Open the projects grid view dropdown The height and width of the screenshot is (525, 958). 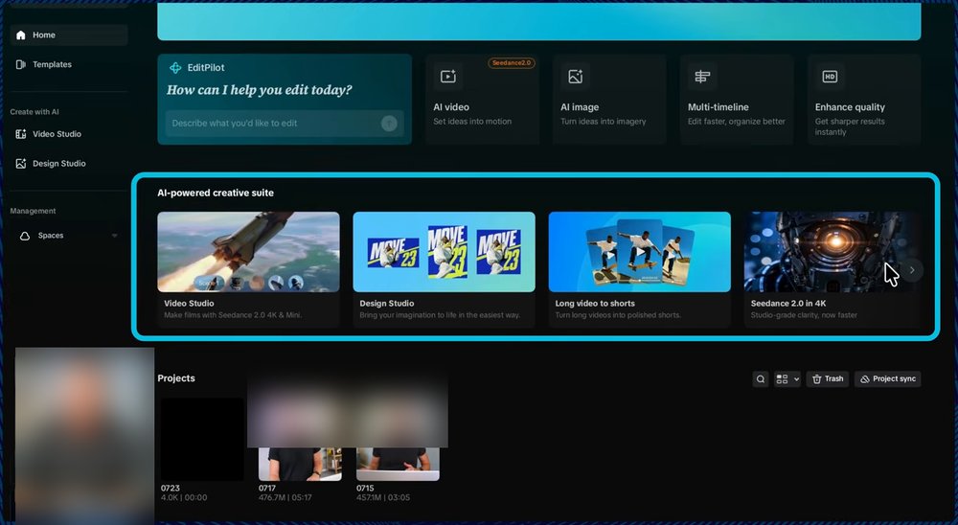[x=787, y=379]
